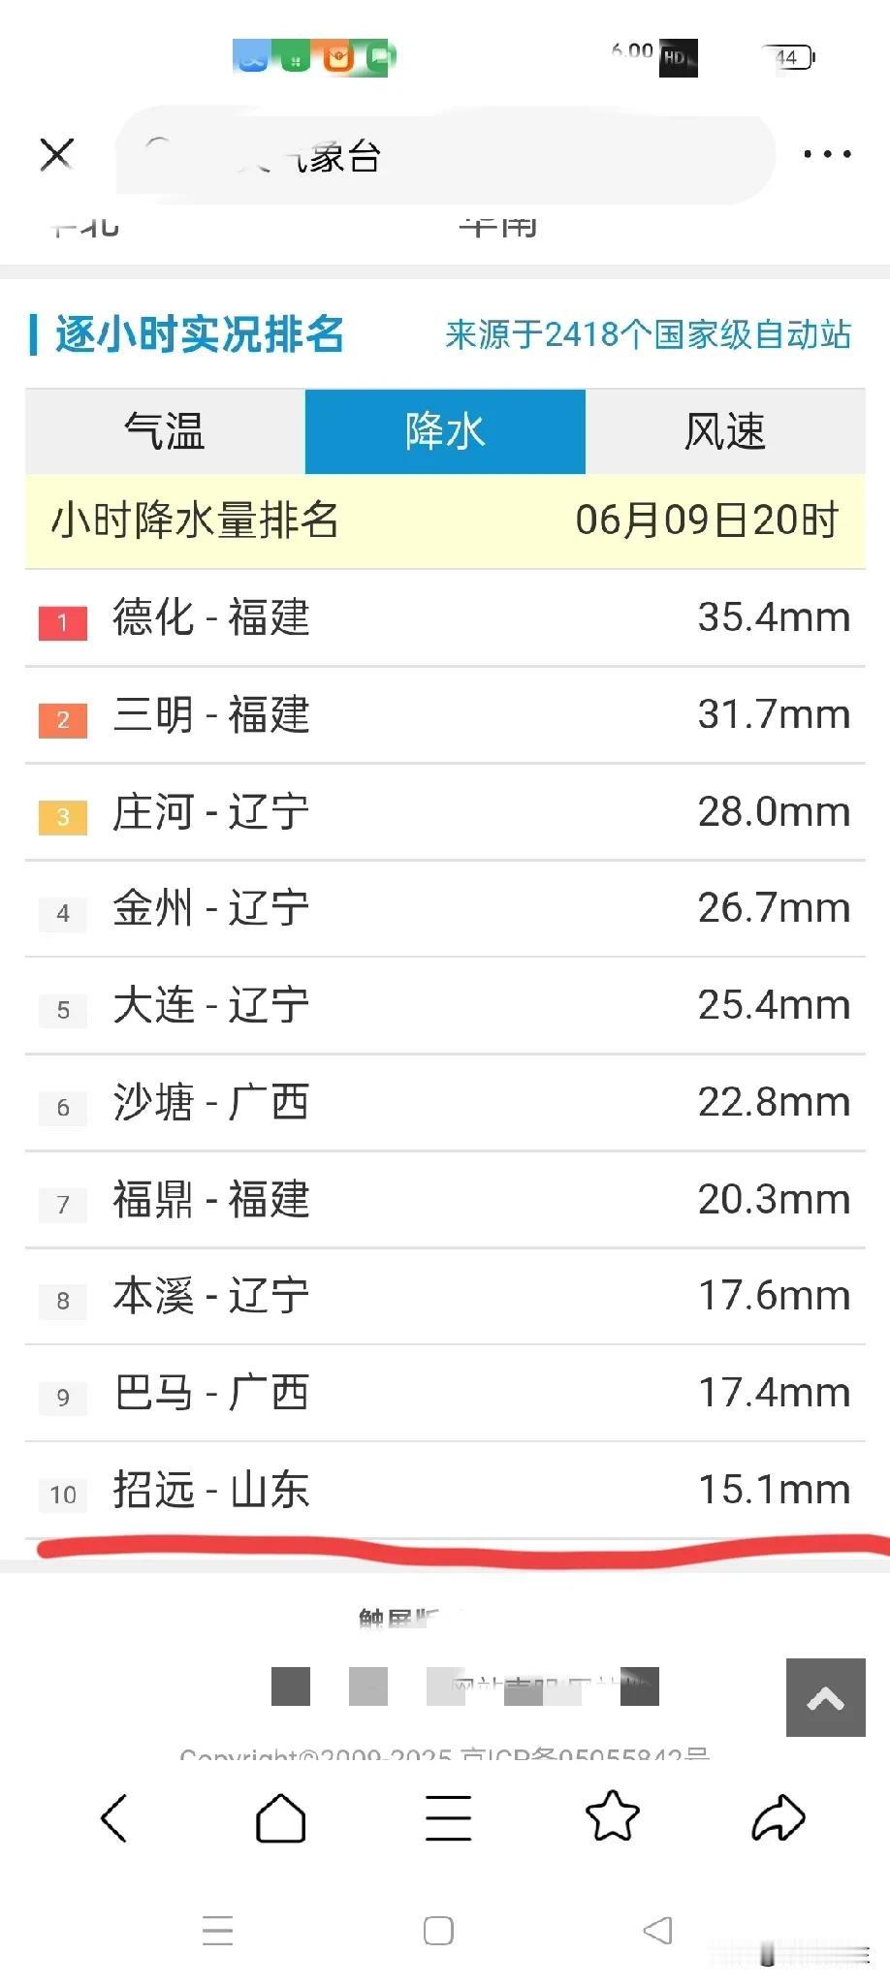Switch to the 风速 tab
The height and width of the screenshot is (1985, 890).
(725, 431)
